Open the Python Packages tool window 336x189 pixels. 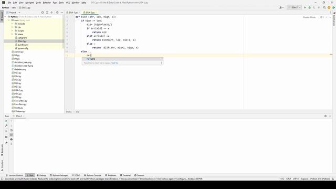point(59,175)
